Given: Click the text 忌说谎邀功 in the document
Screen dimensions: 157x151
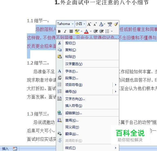Looking at the screenshot, I should (x=44, y=123).
